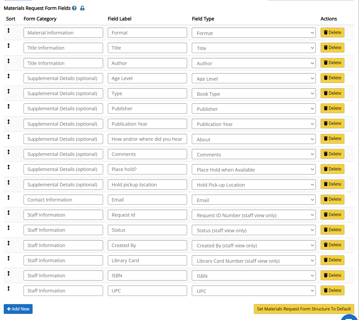Screen dimensions: 359x320
Task: Click the Add New button
Action: click(x=18, y=309)
